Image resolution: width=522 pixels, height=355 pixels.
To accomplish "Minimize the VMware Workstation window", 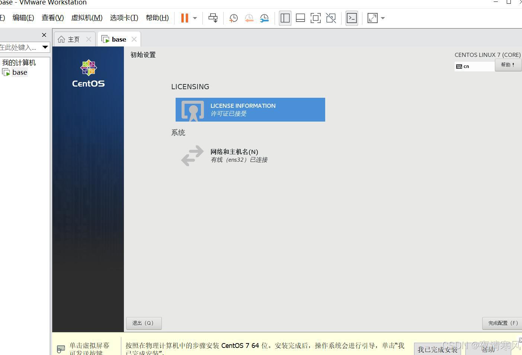I will tap(496, 2).
